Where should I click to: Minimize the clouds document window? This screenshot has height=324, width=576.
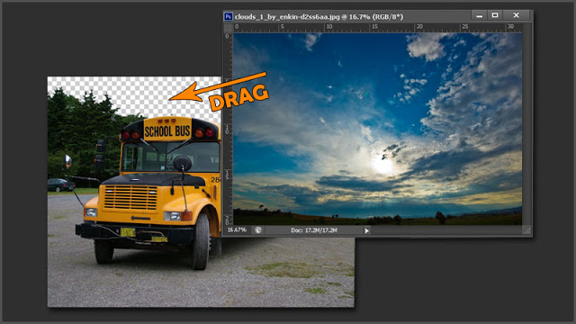click(479, 15)
